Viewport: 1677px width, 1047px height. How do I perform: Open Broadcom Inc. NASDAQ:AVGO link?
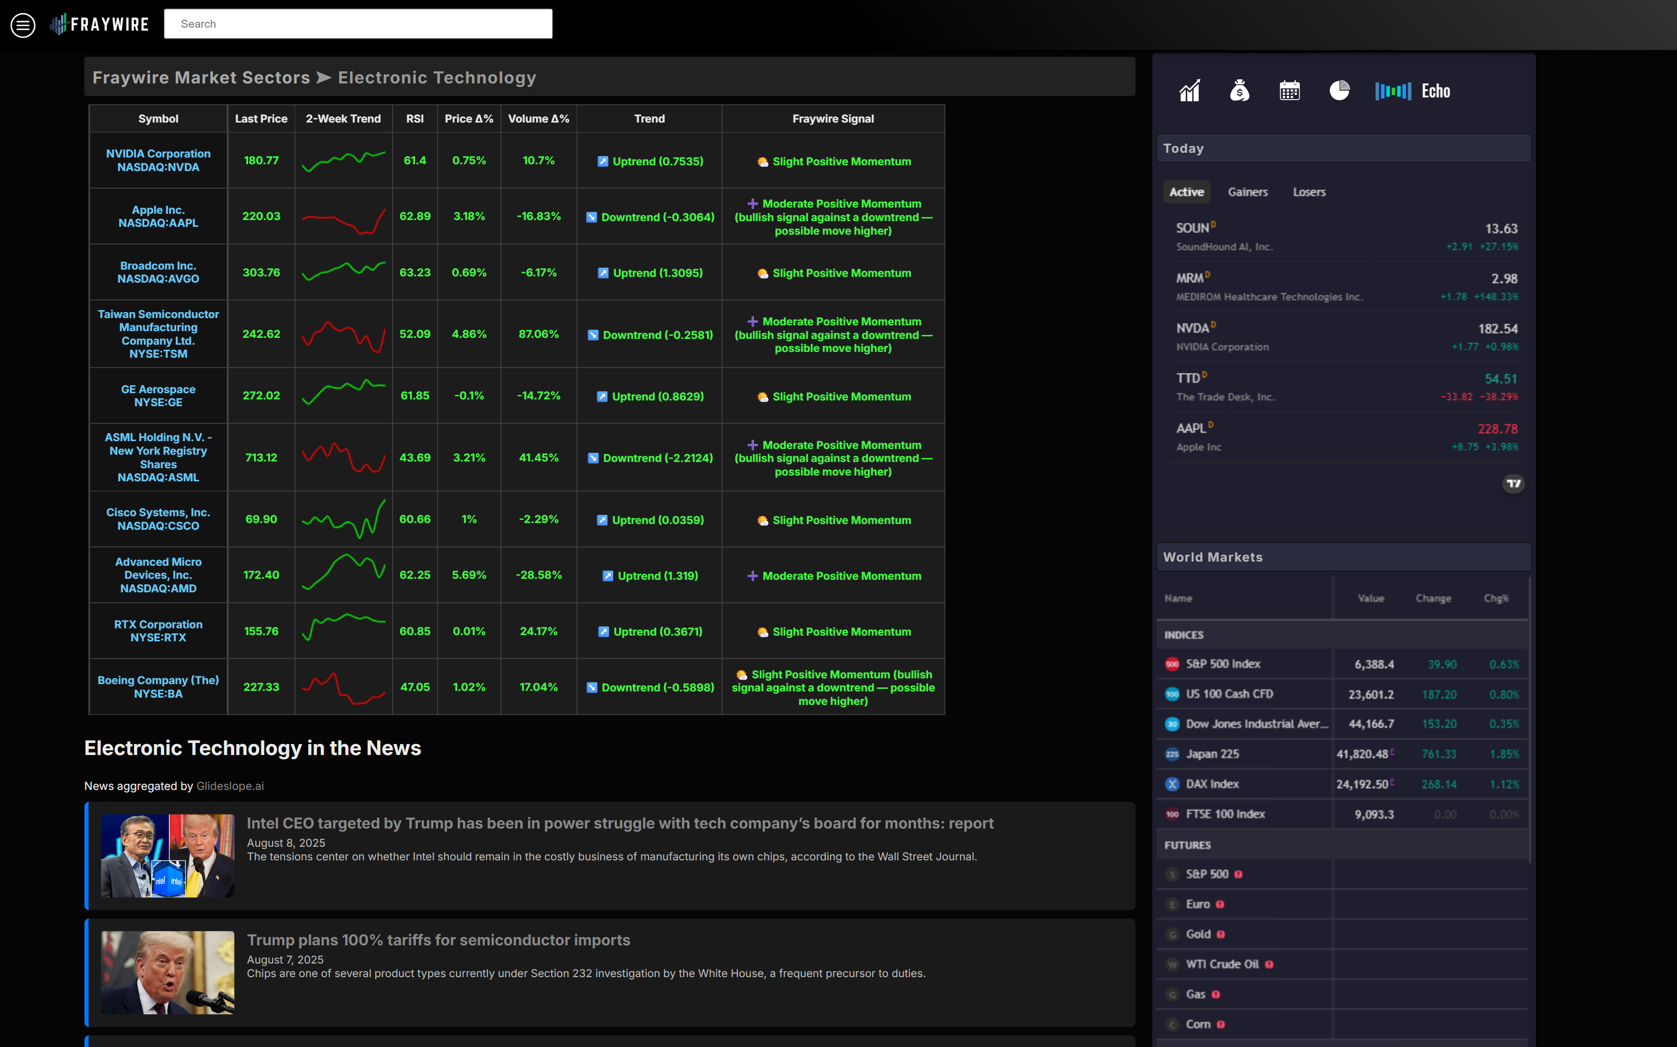click(158, 272)
